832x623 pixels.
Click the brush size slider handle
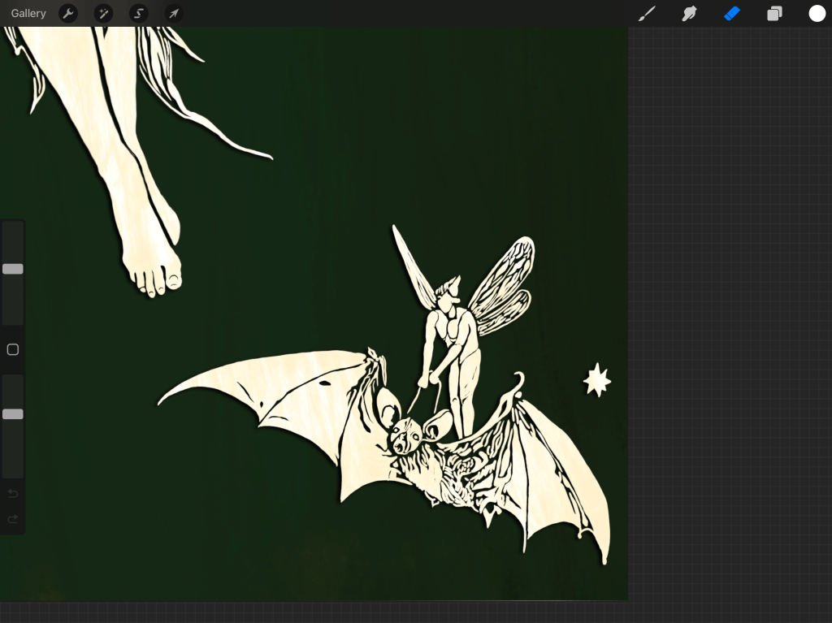click(x=13, y=269)
